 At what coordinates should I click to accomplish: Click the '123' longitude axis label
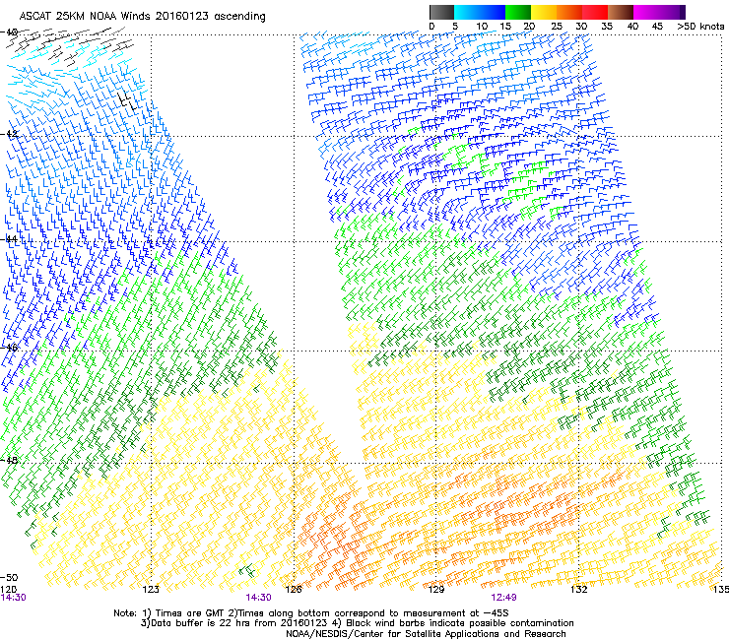[151, 590]
